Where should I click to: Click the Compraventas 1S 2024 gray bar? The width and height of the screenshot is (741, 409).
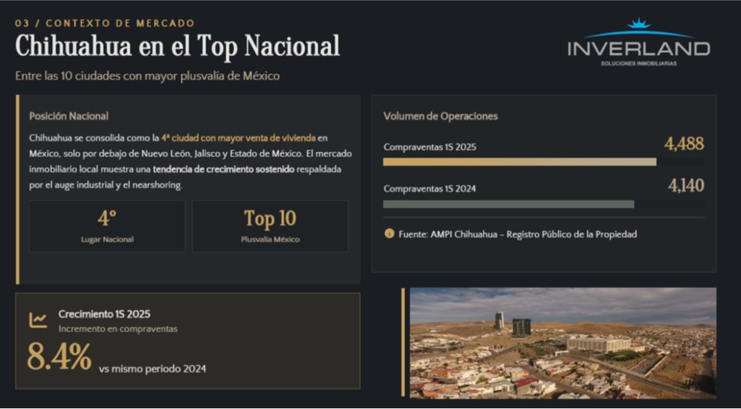(508, 204)
